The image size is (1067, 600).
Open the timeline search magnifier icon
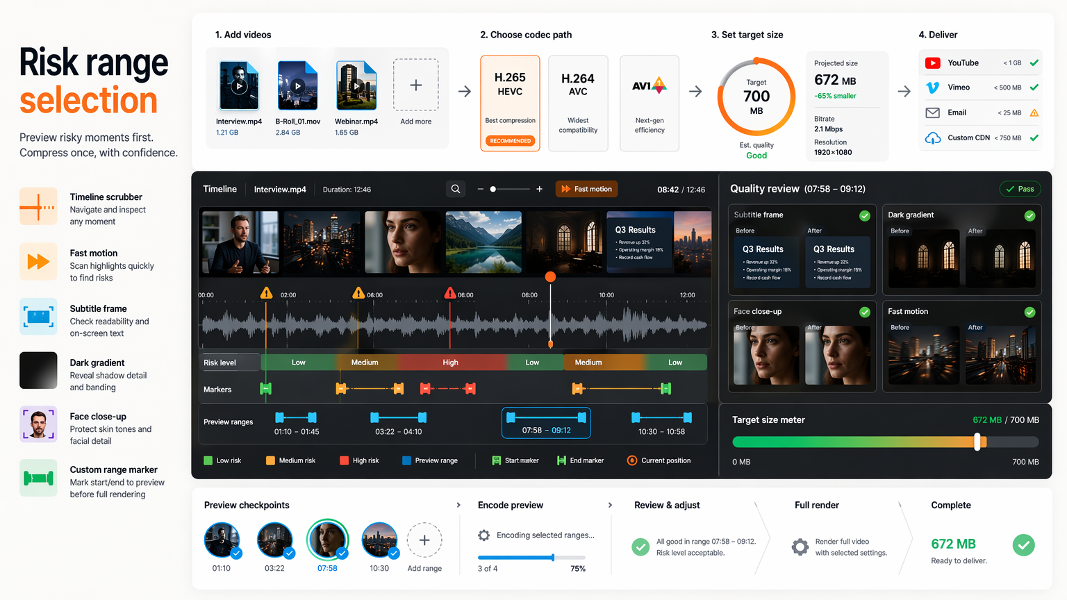click(456, 189)
